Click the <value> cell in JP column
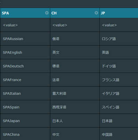 (119, 25)
